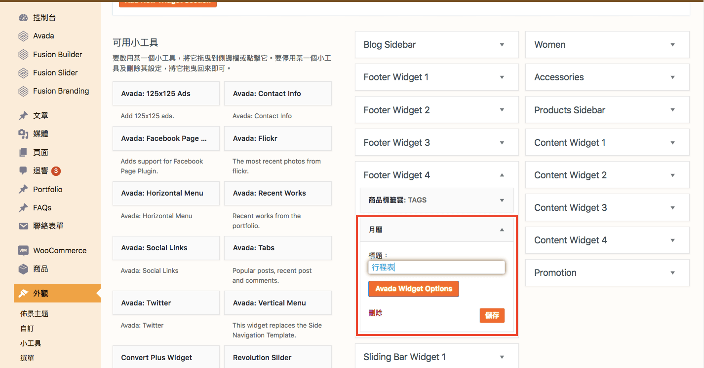Click the 儲存 save button
The height and width of the screenshot is (368, 704).
[x=492, y=315]
